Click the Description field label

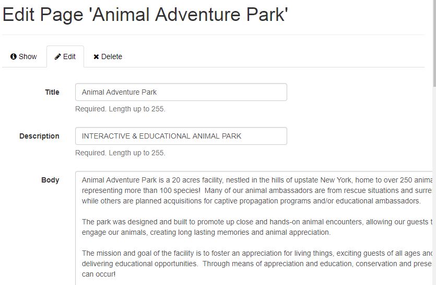point(39,136)
